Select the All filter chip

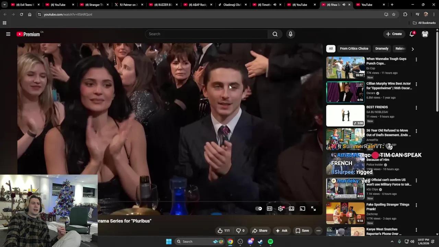pos(331,49)
